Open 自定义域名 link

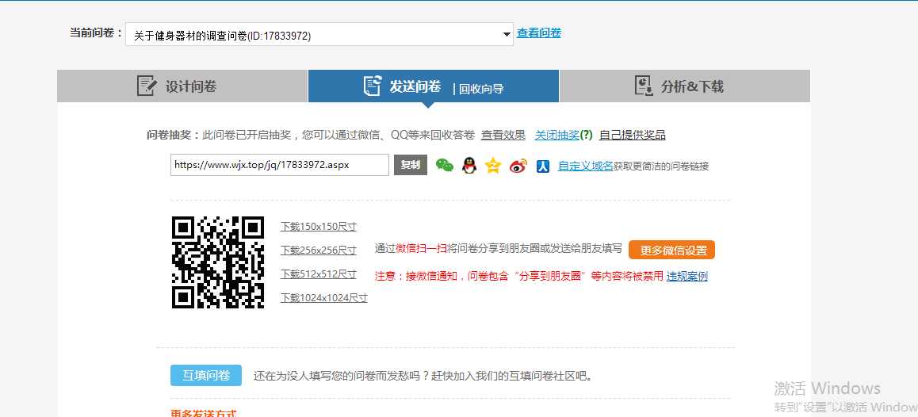tap(586, 166)
